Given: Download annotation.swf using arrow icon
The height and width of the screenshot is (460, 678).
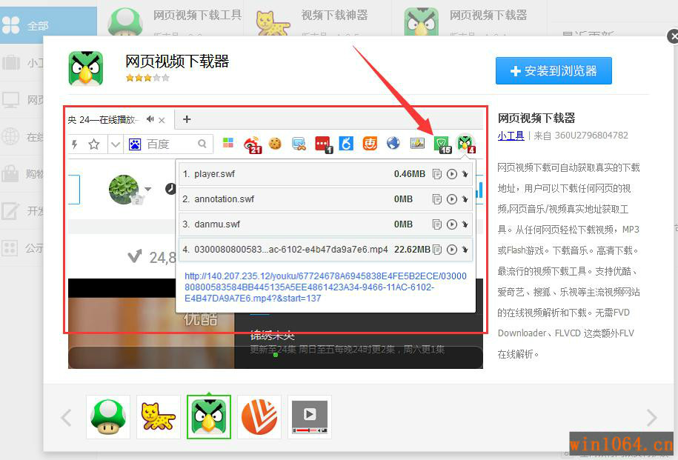Looking at the screenshot, I should 465,199.
